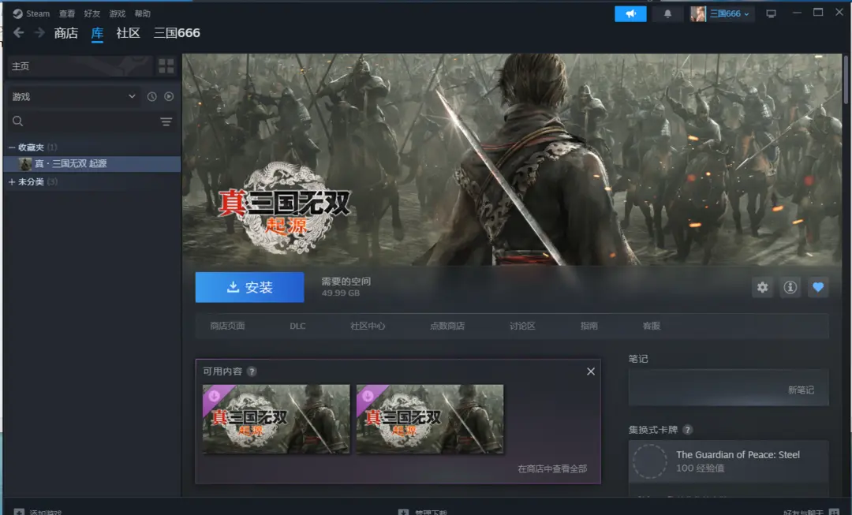The height and width of the screenshot is (515, 852).
Task: Open the 指南 link
Action: click(x=589, y=326)
